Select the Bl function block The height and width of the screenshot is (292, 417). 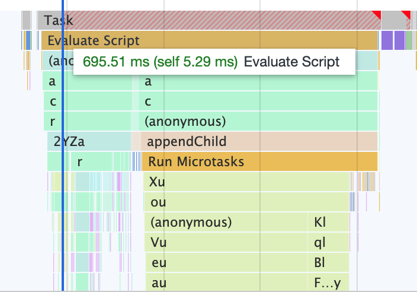(x=329, y=263)
